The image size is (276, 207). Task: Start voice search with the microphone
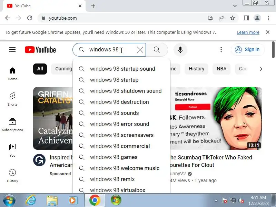point(180,50)
